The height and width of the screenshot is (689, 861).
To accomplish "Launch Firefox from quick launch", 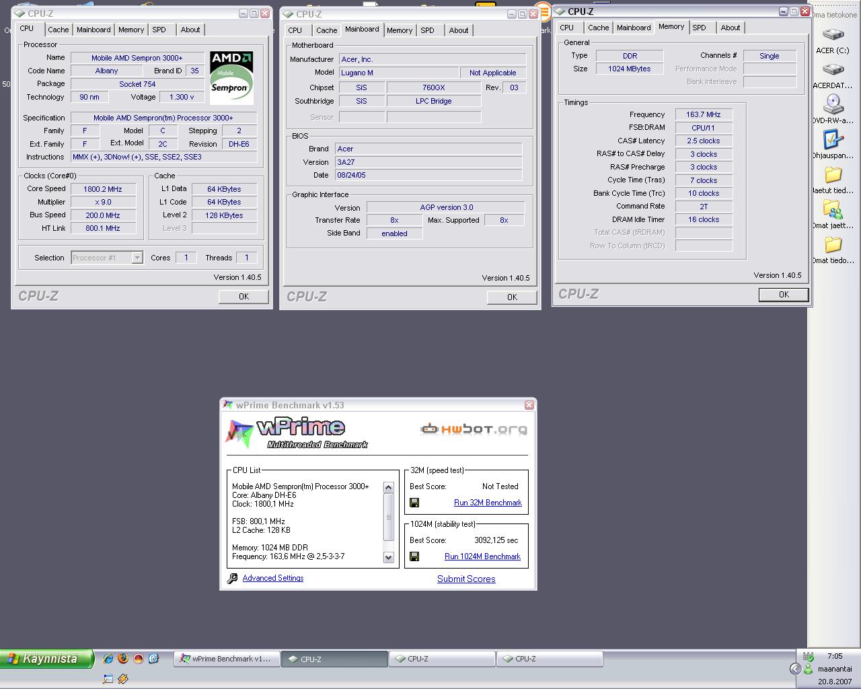I will point(123,659).
